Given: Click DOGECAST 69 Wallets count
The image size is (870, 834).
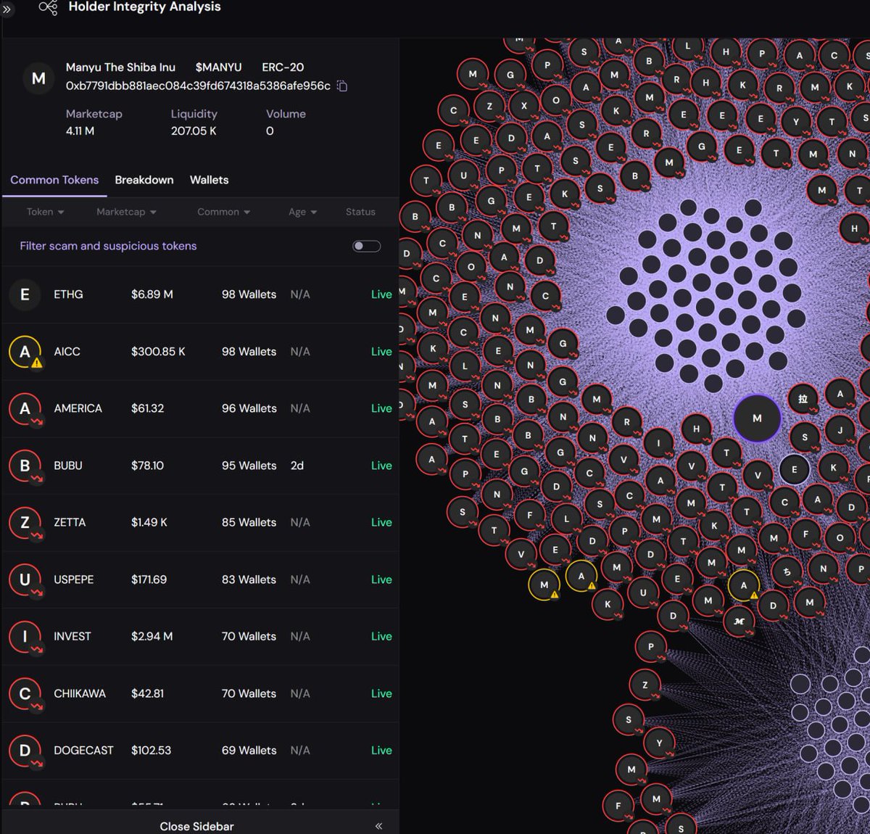Looking at the screenshot, I should pyautogui.click(x=249, y=751).
